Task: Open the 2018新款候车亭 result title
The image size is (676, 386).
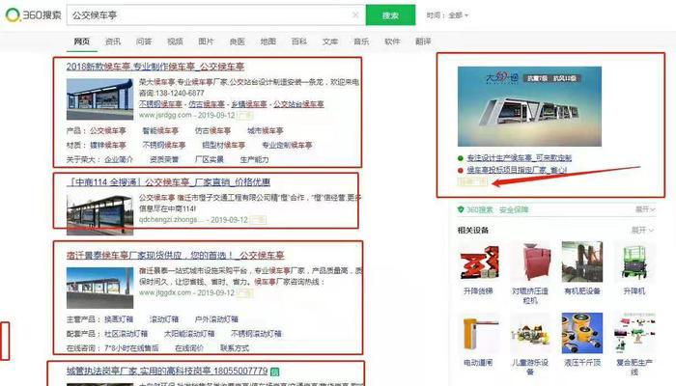Action: pos(155,67)
